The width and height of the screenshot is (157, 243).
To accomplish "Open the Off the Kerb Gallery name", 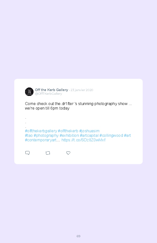I will tap(52, 90).
